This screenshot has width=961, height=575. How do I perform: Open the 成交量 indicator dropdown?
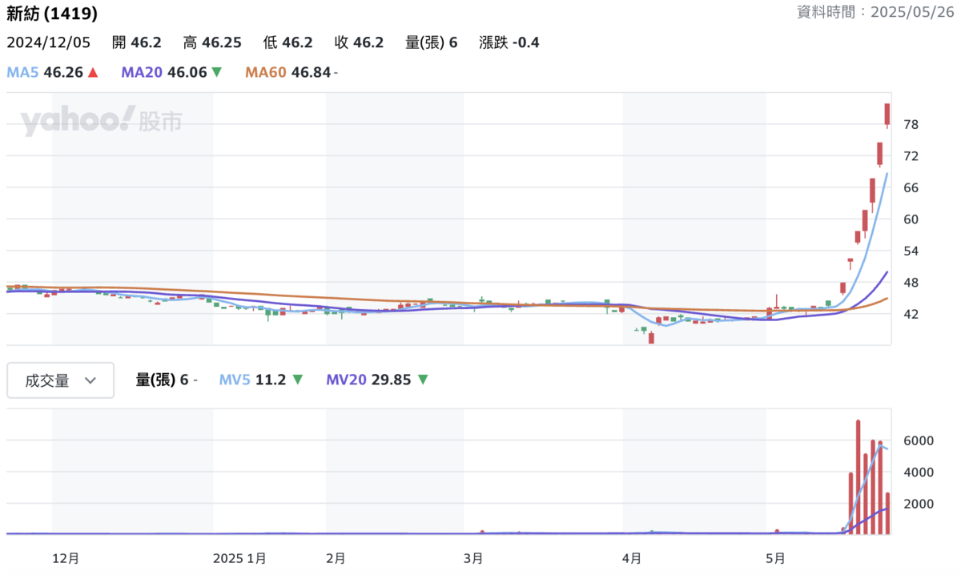pos(60,380)
